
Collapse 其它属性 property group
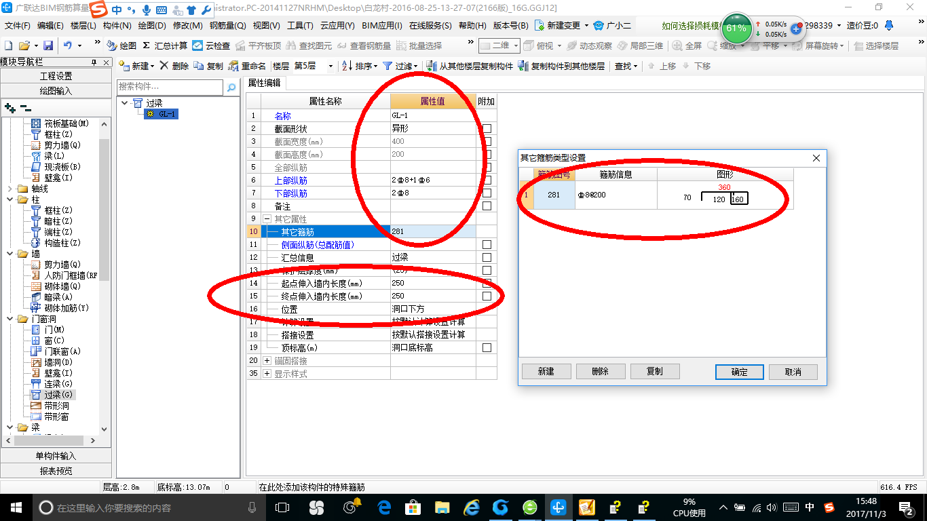click(267, 219)
